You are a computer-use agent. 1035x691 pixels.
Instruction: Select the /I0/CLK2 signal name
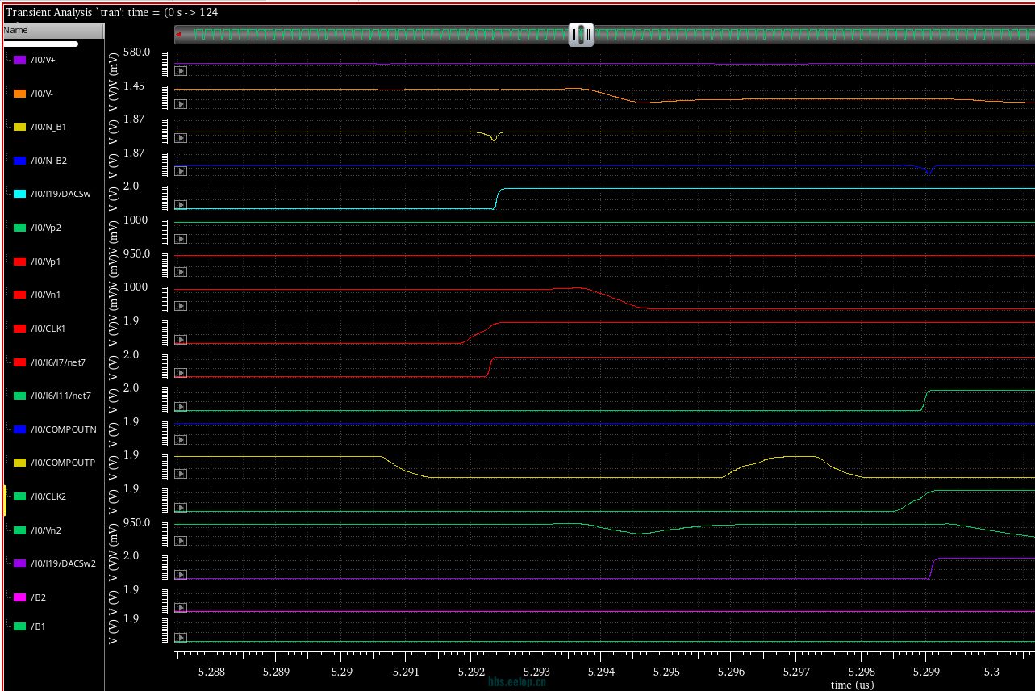48,496
